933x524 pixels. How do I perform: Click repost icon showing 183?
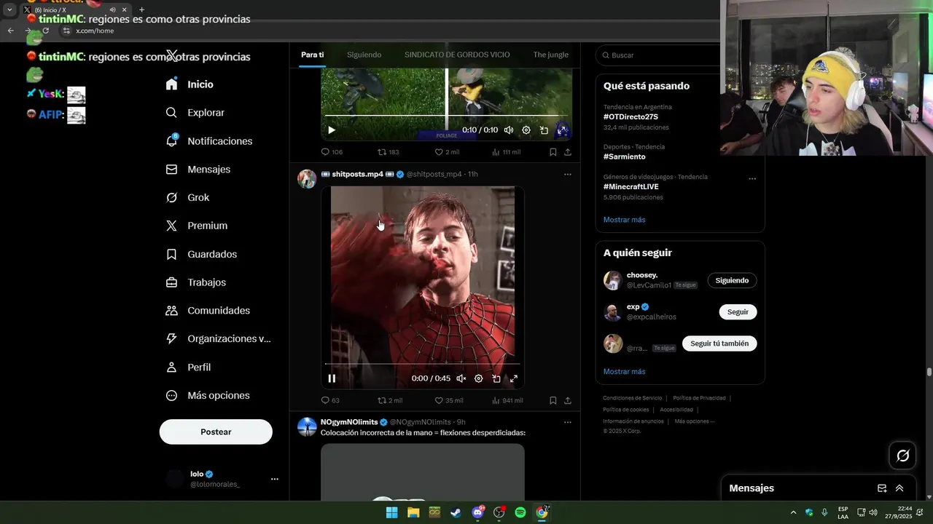[x=382, y=152]
